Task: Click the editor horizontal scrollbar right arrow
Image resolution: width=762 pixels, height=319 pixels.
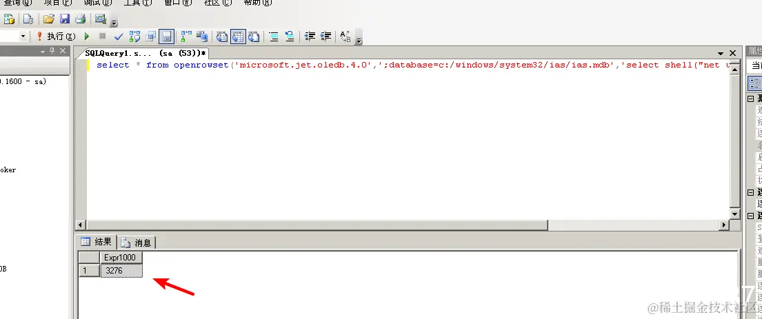Action: click(725, 225)
